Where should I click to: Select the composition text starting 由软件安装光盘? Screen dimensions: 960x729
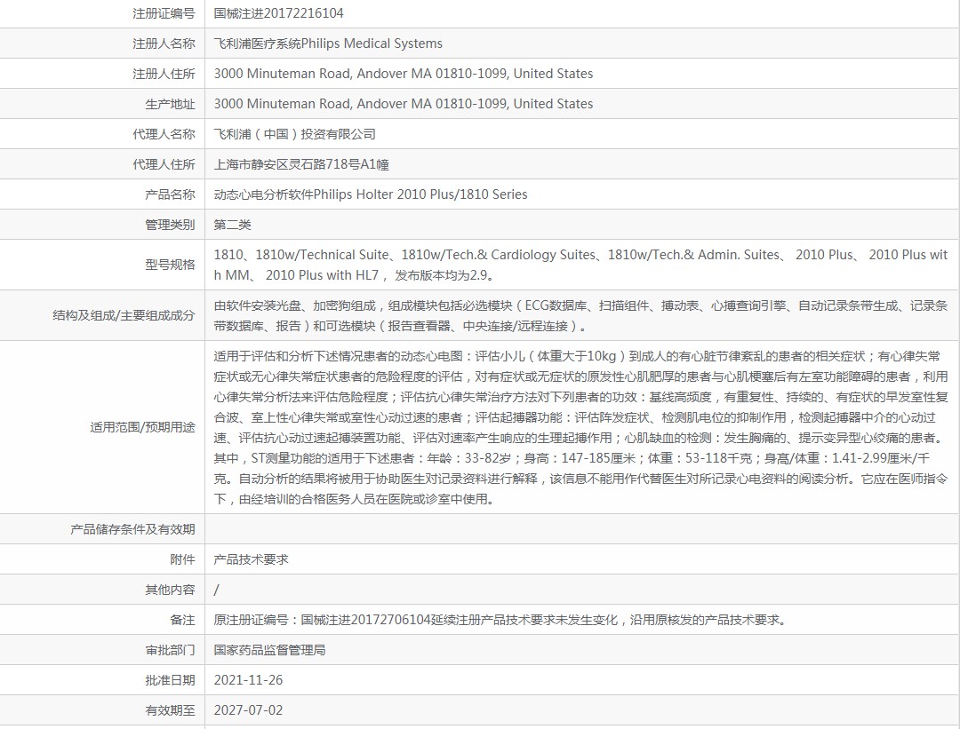pos(580,315)
